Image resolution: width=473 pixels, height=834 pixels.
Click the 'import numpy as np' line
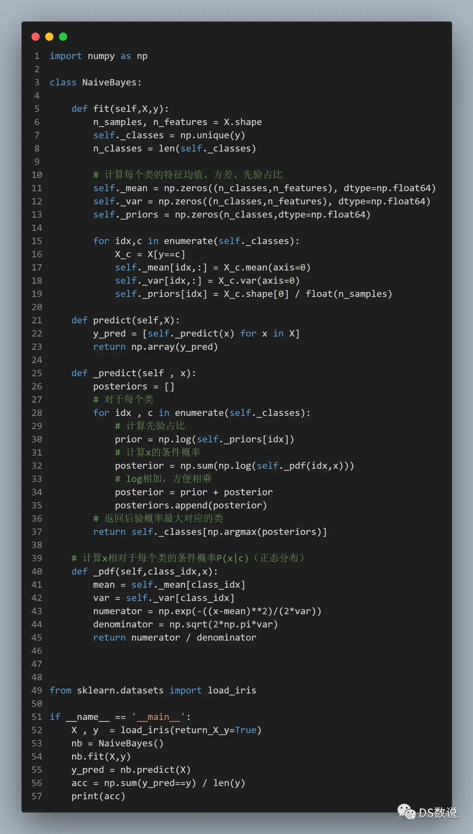pos(99,56)
